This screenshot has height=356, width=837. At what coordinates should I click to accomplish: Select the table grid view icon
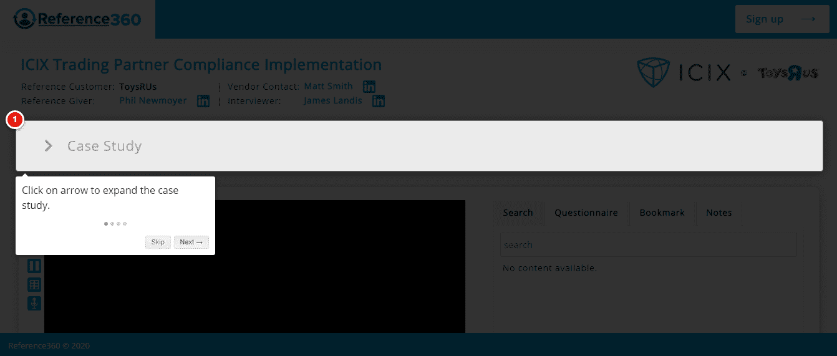[34, 285]
